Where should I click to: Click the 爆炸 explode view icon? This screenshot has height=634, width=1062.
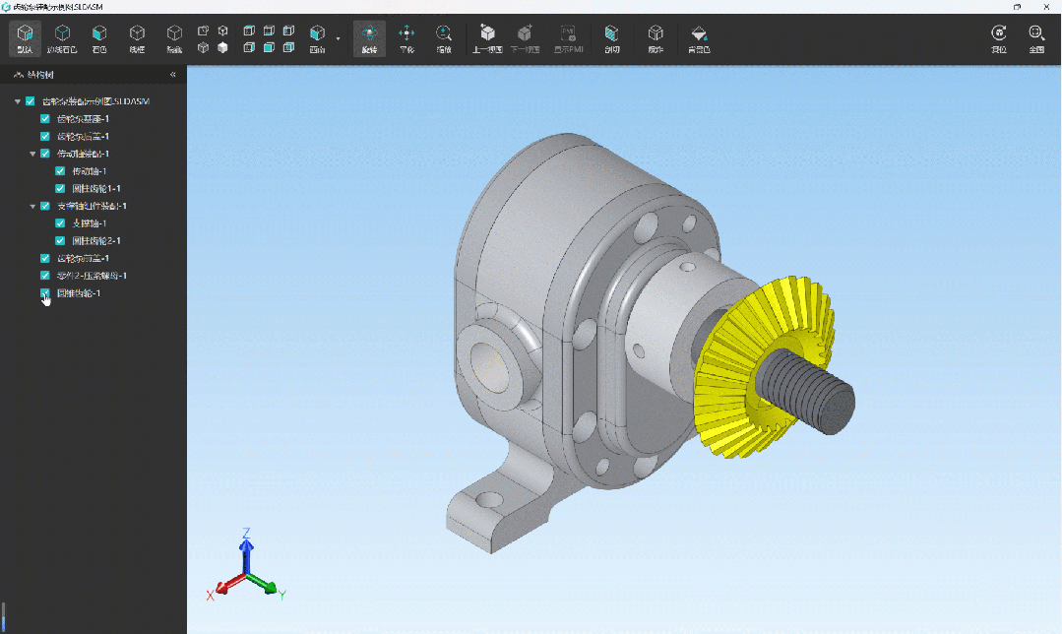(656, 37)
